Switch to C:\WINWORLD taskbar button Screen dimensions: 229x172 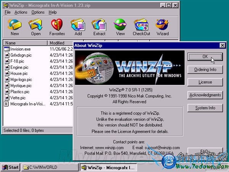point(50,167)
